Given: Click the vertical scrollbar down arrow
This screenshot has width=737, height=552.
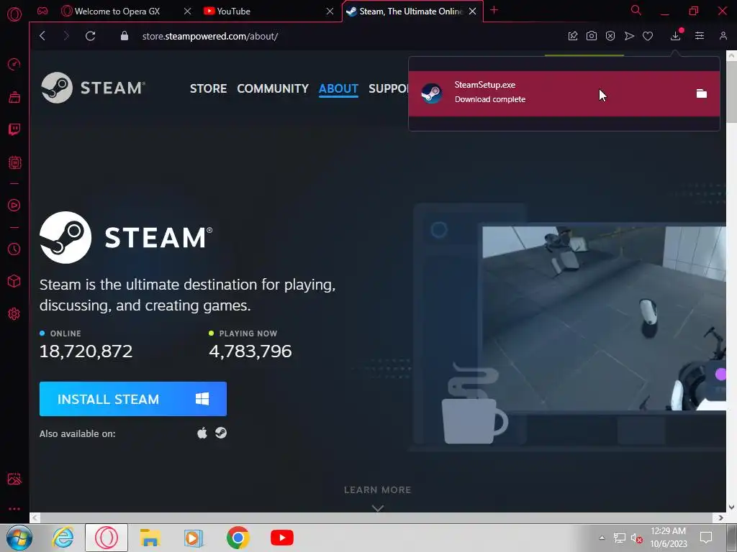Looking at the screenshot, I should tap(731, 507).
